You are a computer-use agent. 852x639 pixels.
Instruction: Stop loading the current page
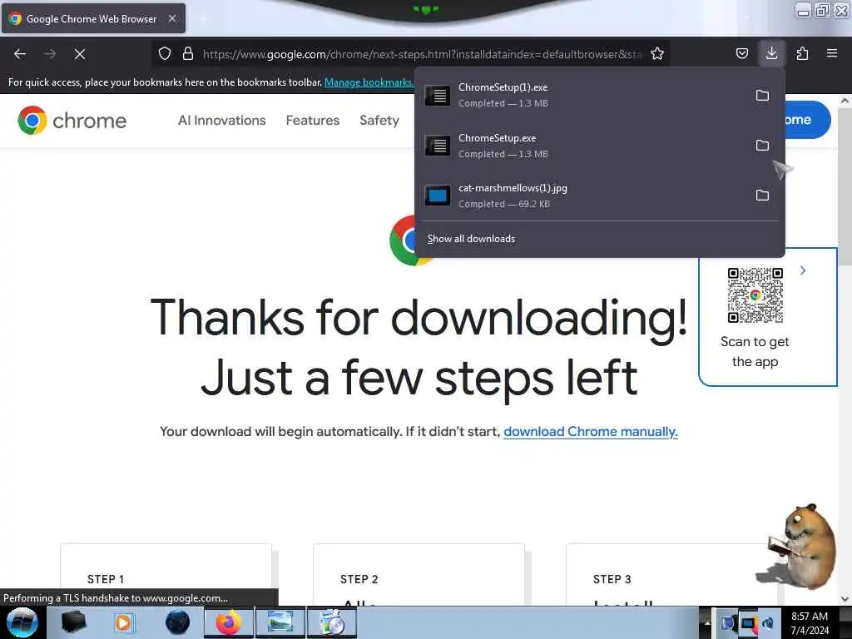80,54
